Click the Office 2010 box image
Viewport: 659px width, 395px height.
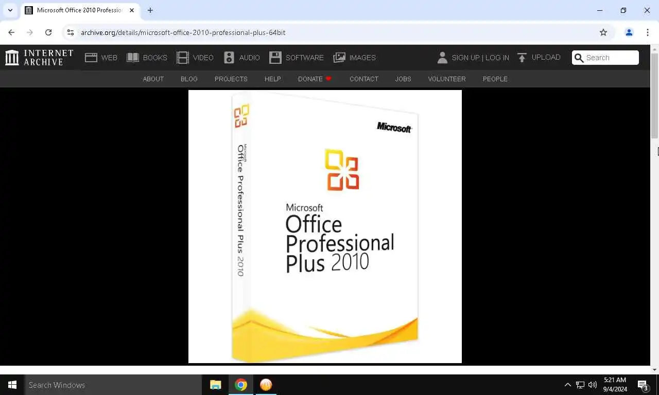tap(325, 227)
